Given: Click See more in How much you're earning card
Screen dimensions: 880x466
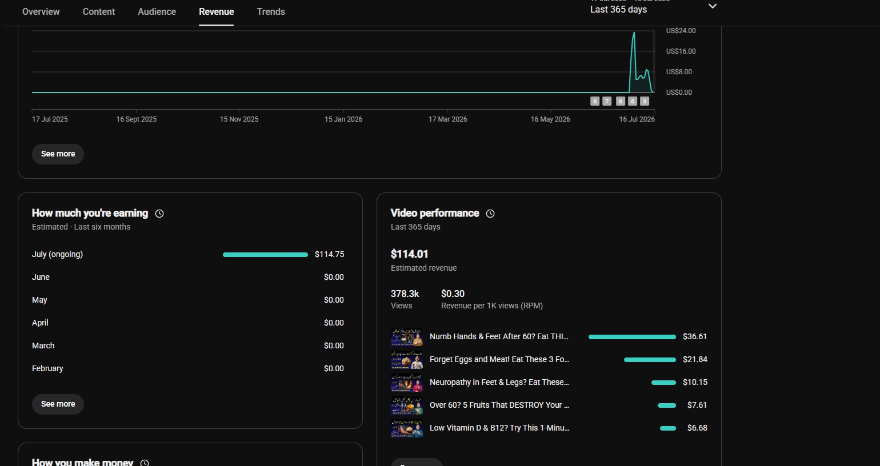Looking at the screenshot, I should pos(58,404).
